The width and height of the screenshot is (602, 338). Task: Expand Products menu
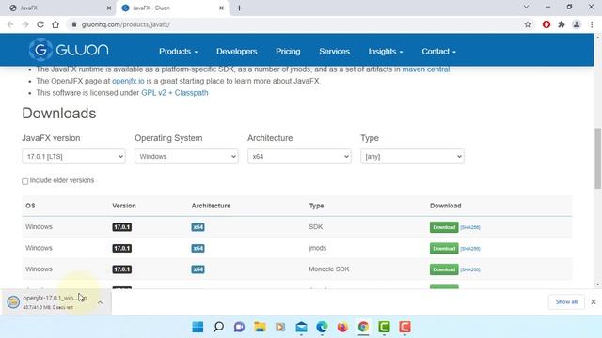178,52
